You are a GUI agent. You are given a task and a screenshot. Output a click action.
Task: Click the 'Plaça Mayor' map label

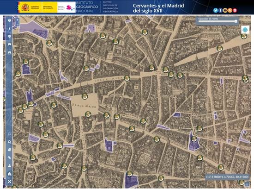pos(84,106)
